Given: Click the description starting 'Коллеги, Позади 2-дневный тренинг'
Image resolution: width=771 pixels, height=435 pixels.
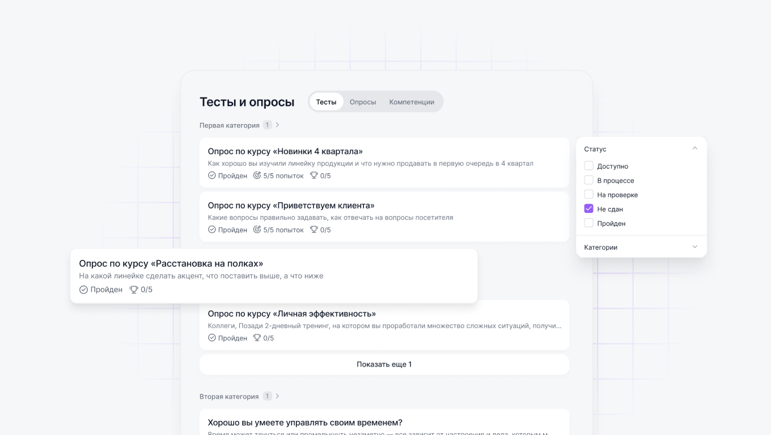Looking at the screenshot, I should (384, 326).
